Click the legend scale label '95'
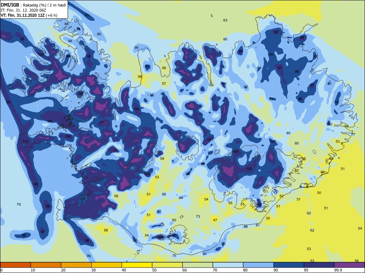This screenshot has width=365, height=273. (306, 270)
